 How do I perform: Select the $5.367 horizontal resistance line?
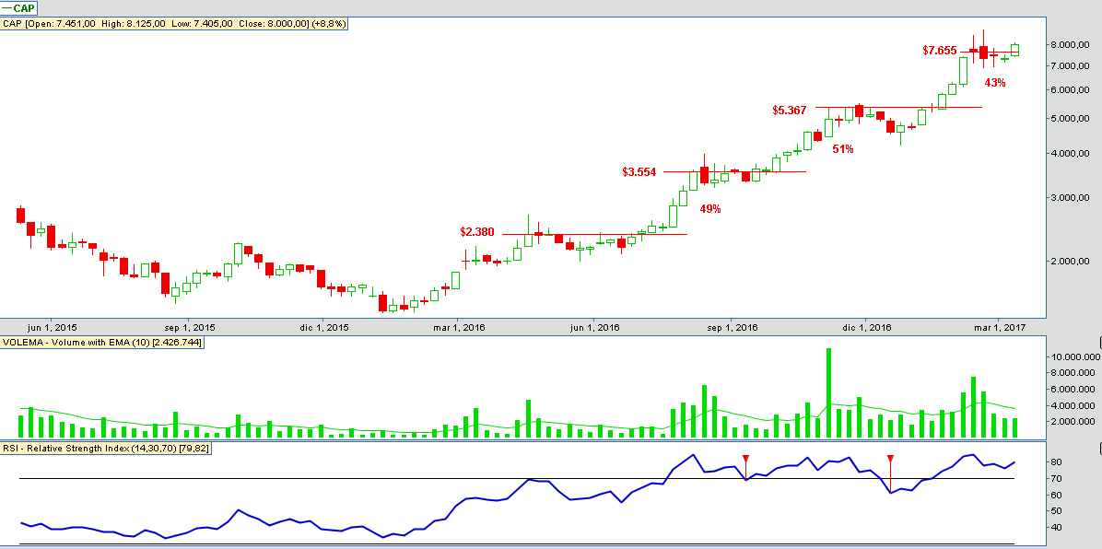coord(898,108)
